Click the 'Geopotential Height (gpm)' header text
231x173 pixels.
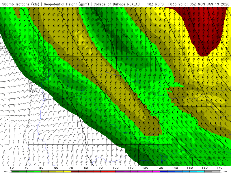click(x=66, y=4)
